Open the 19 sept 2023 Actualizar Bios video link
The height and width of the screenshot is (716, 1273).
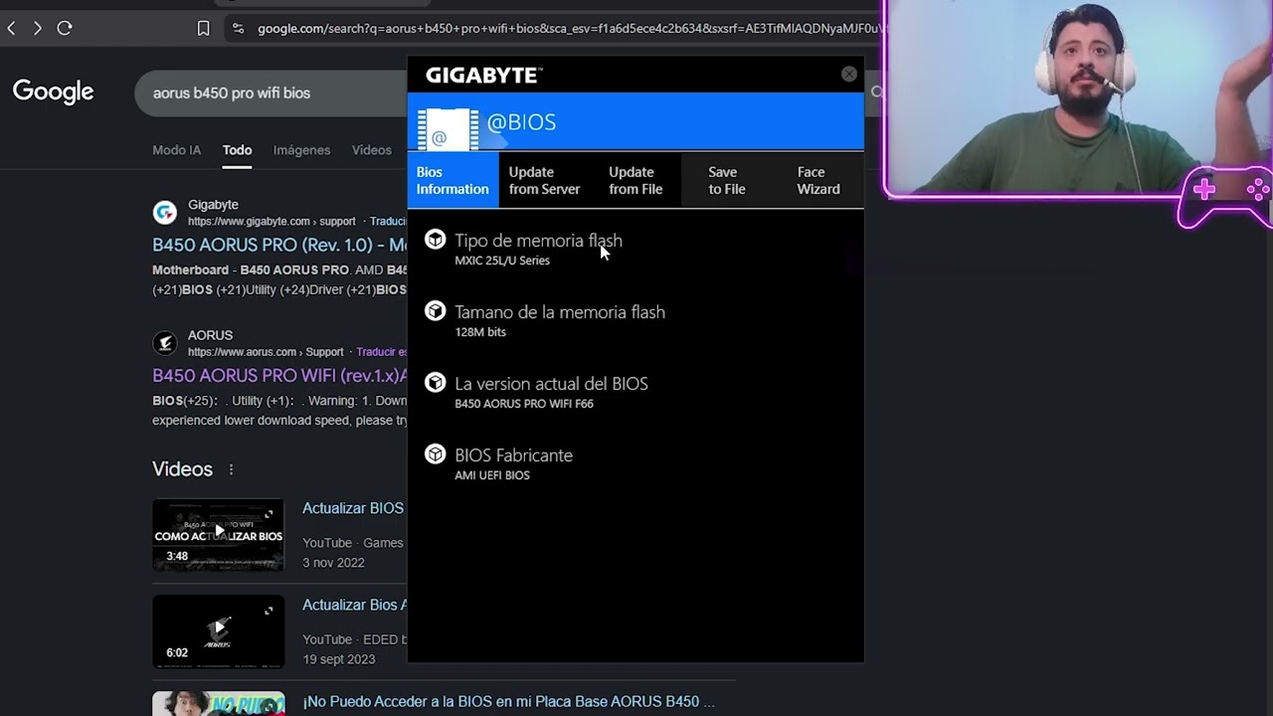[x=355, y=605]
